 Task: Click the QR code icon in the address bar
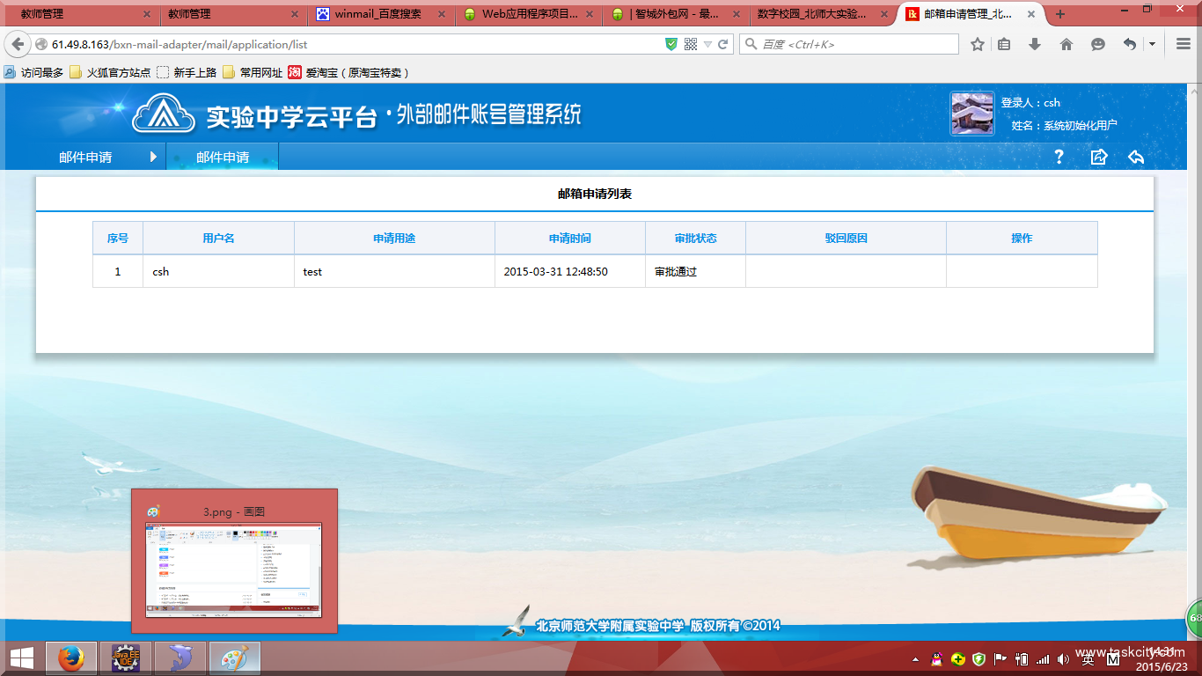691,44
